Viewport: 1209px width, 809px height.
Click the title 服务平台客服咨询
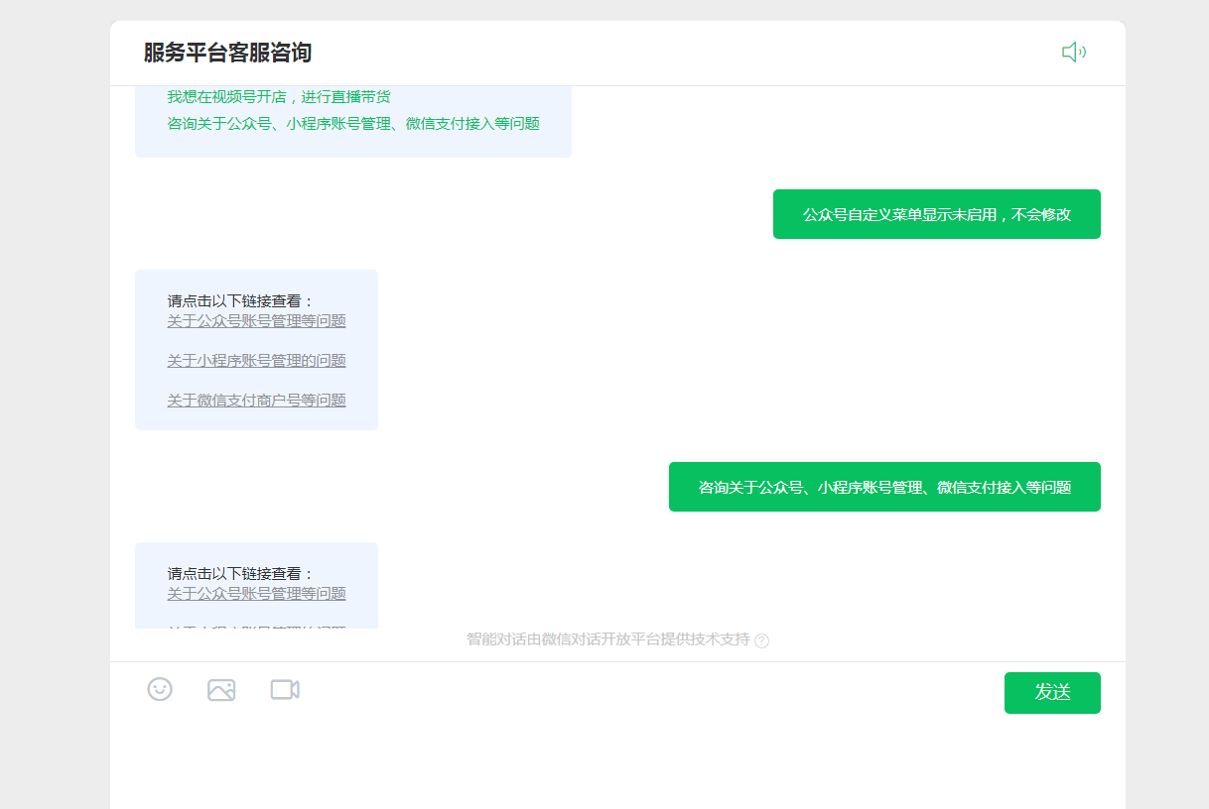[x=227, y=53]
